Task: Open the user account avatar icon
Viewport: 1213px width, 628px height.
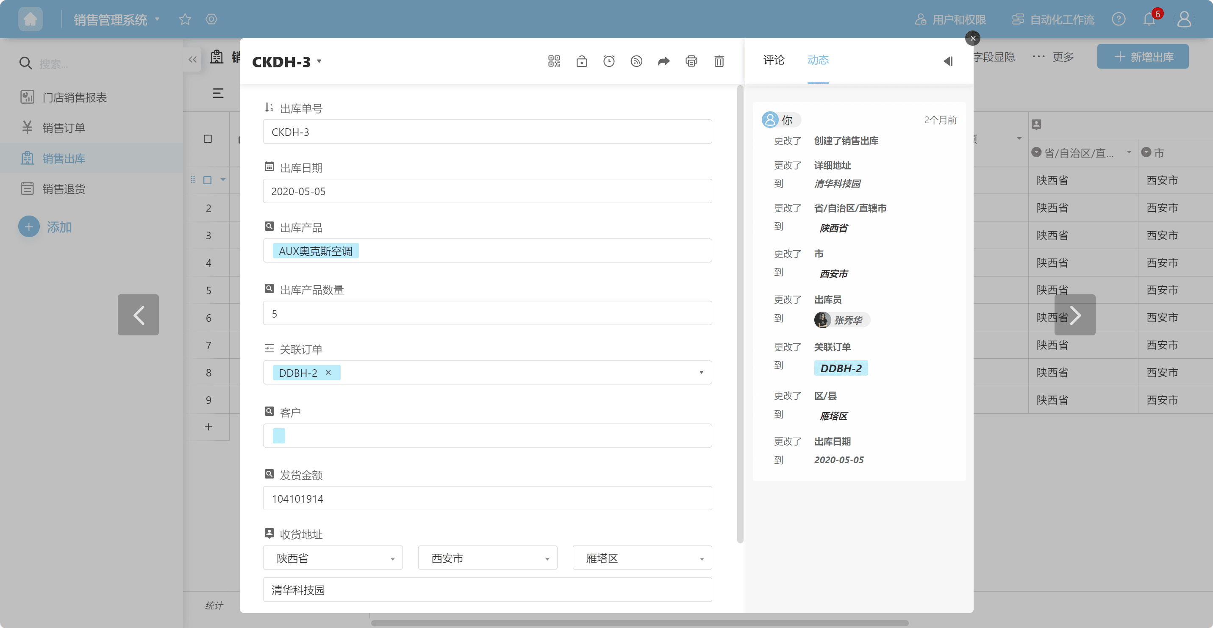Action: click(1184, 19)
